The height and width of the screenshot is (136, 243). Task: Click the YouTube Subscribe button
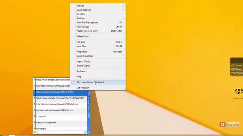coord(229,124)
